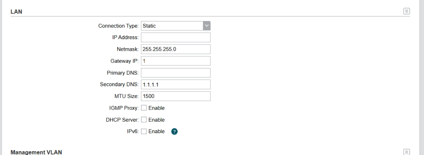Click the Netmask field showing 255.255.255.0
Viewport: 424px width, 155px height.
pos(176,49)
